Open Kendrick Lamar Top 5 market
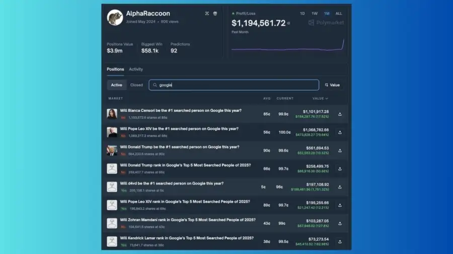 187,238
